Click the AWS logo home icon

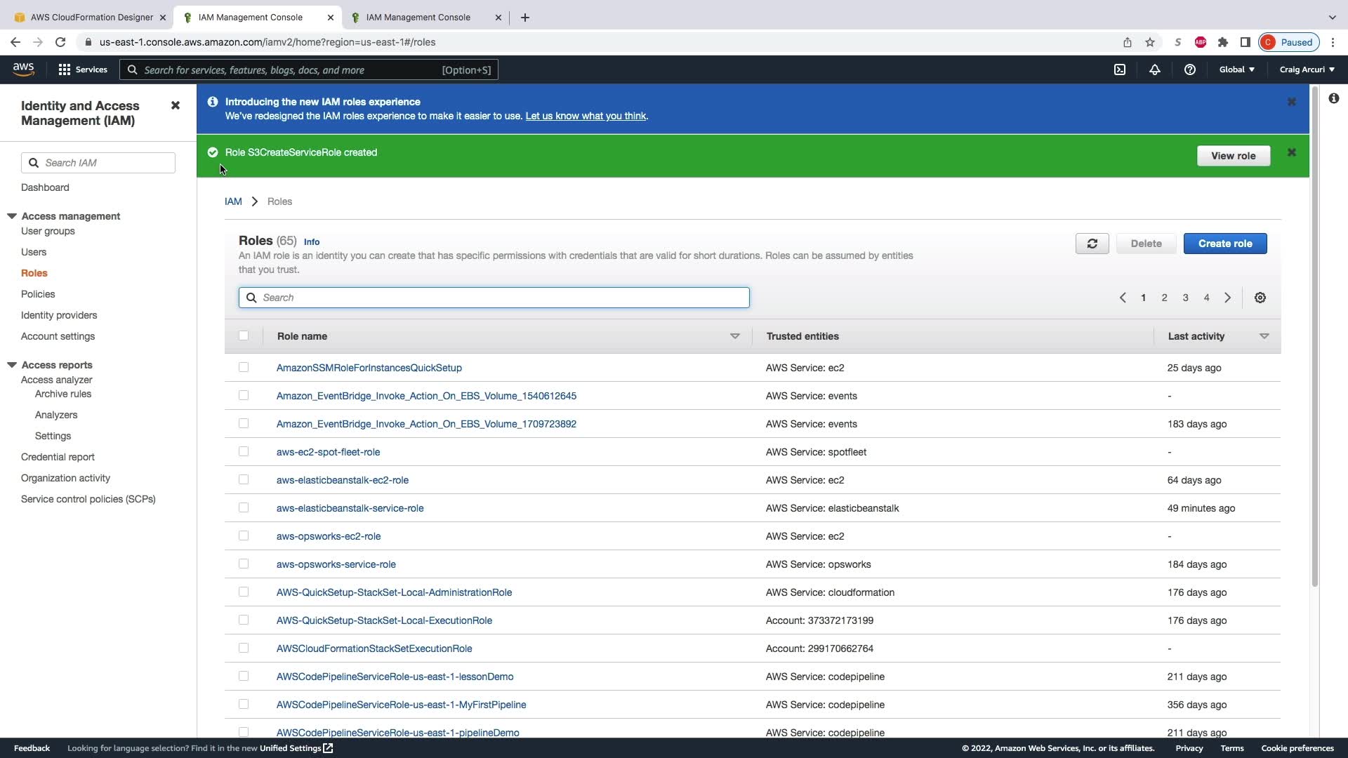tap(23, 69)
